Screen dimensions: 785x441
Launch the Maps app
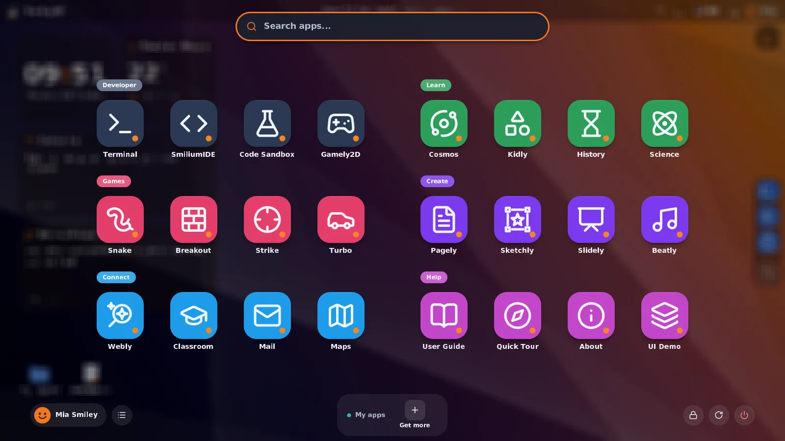(x=341, y=316)
